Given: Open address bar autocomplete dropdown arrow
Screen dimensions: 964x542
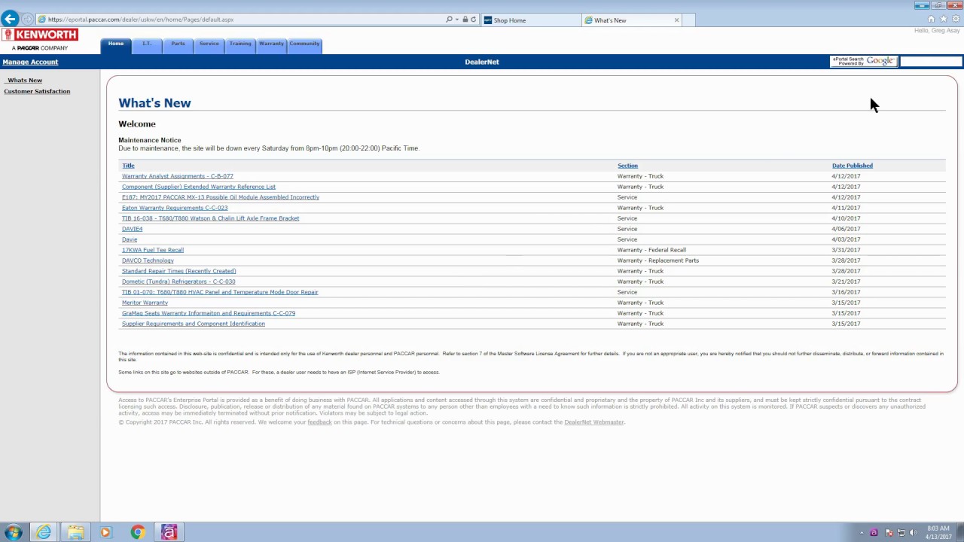Looking at the screenshot, I should (458, 20).
